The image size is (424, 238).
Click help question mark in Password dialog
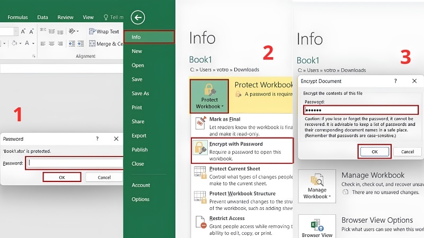click(98, 139)
